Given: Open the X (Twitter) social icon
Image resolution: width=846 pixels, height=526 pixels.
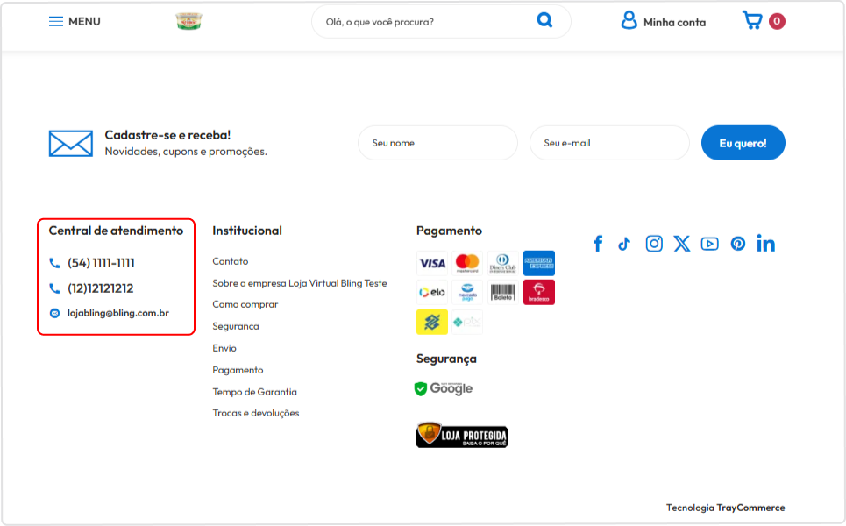Looking at the screenshot, I should tap(682, 244).
